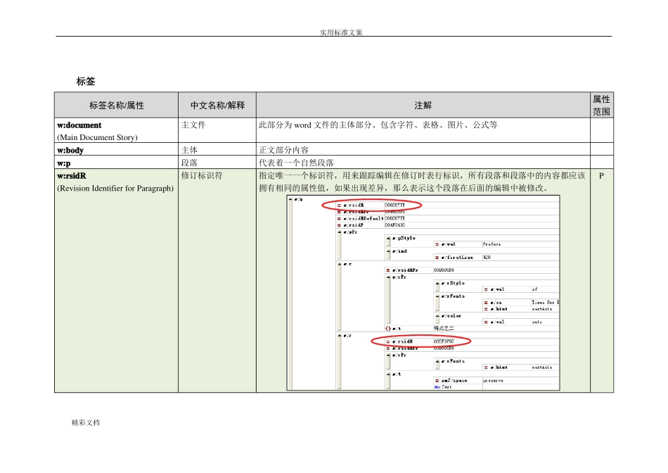Select w:firstLine attribute name
The height and width of the screenshot is (473, 668).
(x=457, y=258)
